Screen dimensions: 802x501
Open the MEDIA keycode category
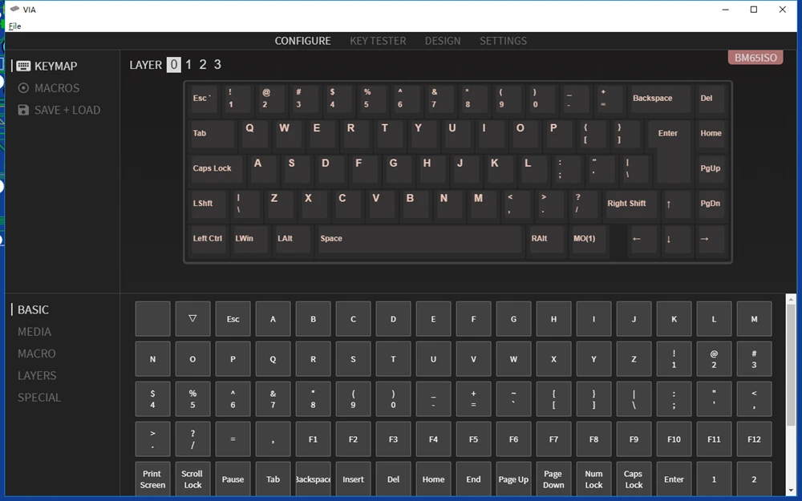click(34, 332)
